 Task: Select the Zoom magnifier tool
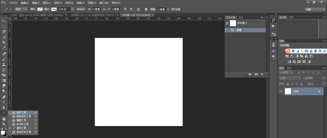point(4,124)
